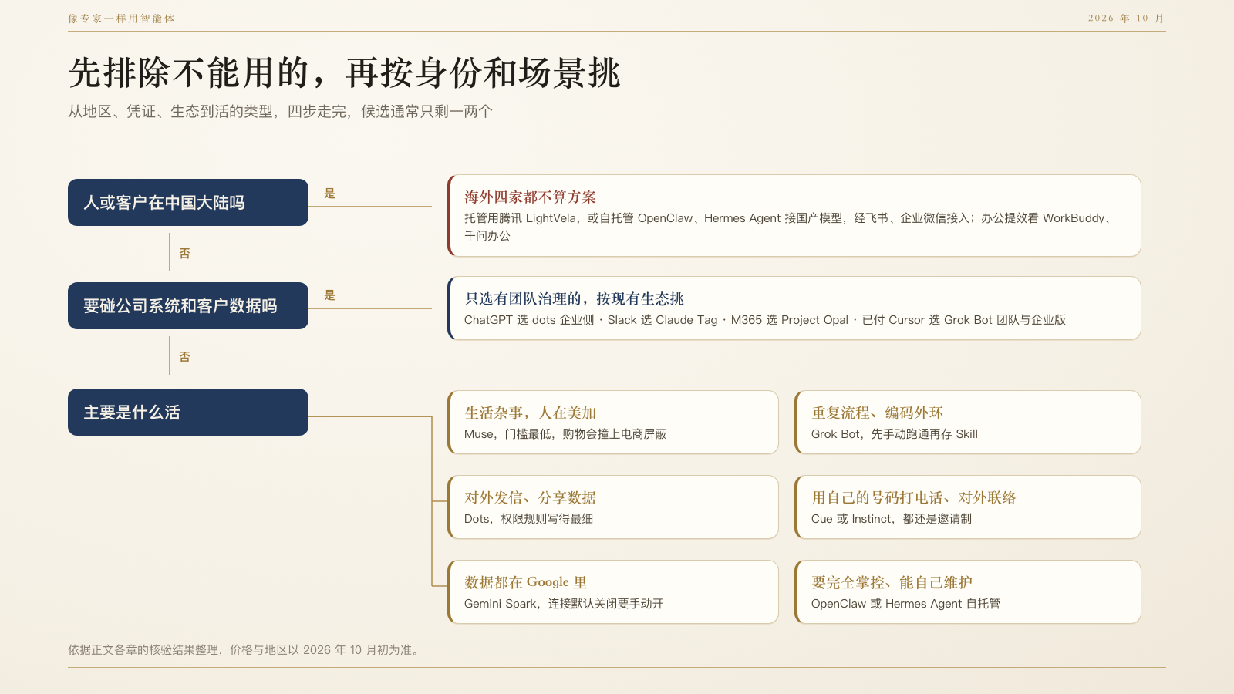Click the line starting with ChatGPT 选 dots 企业侧
This screenshot has width=1234, height=694.
pos(765,320)
